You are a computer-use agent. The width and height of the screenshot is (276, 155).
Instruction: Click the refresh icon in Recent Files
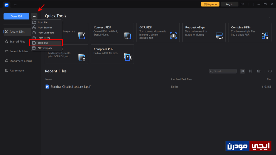point(270,71)
